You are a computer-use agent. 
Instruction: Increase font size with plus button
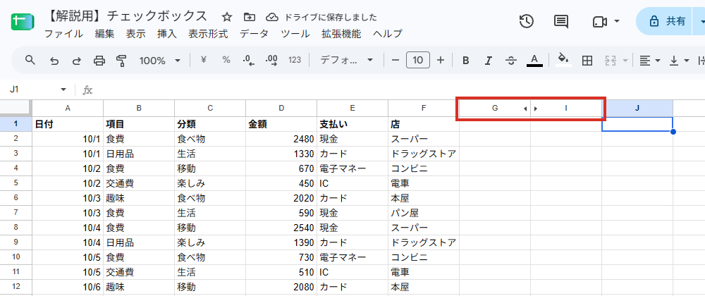tap(441, 60)
